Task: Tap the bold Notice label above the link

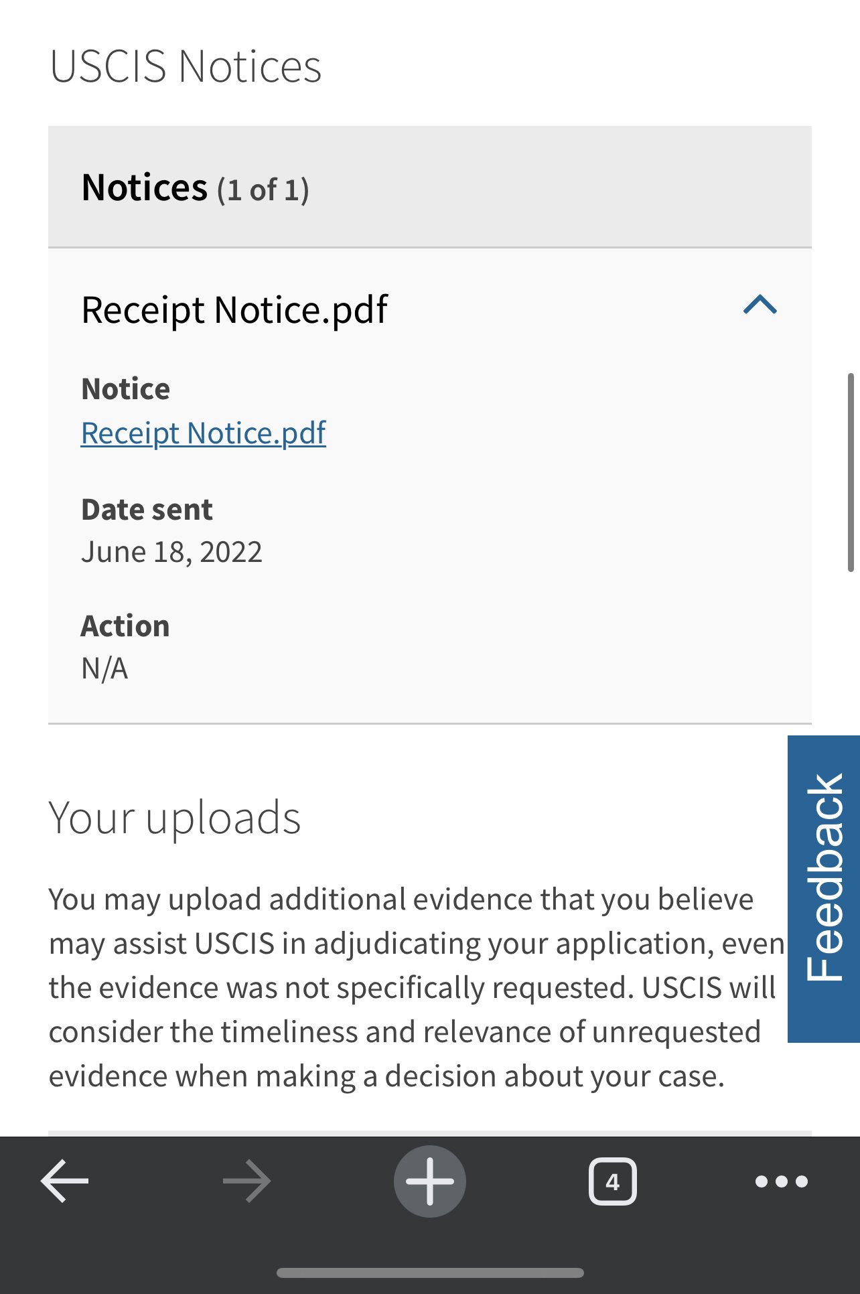Action: (x=126, y=389)
